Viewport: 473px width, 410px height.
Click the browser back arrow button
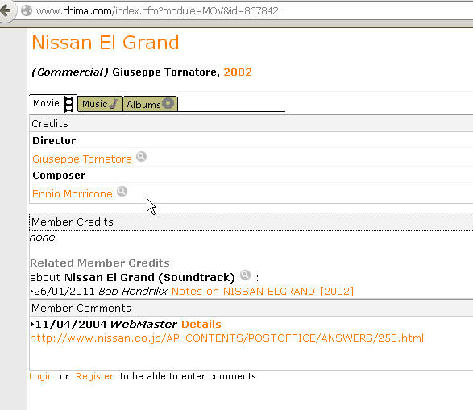(x=6, y=10)
